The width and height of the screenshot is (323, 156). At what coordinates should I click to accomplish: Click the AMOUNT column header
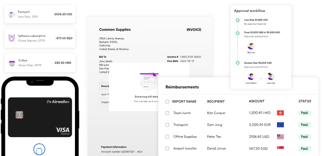(257, 101)
